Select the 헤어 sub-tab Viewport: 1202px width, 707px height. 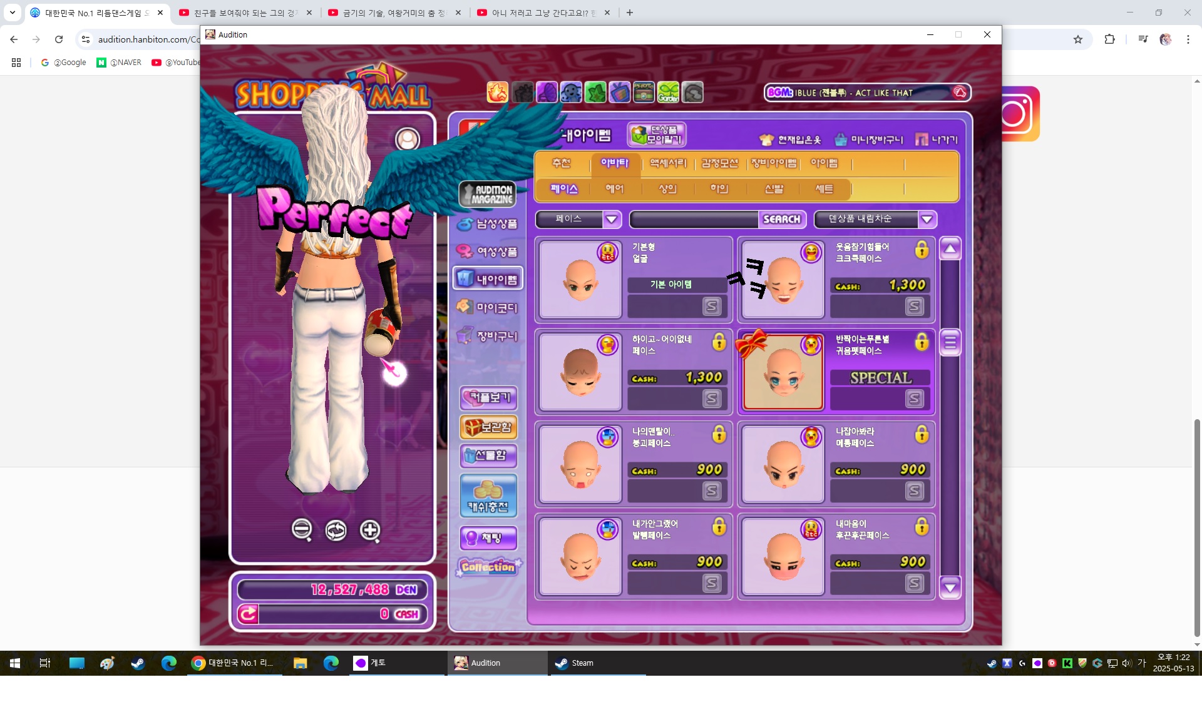click(614, 188)
